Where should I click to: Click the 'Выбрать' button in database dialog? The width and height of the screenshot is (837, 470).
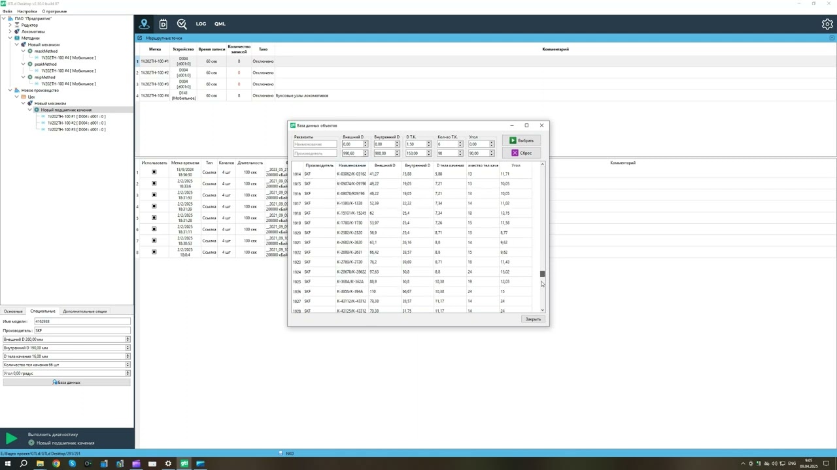(521, 140)
